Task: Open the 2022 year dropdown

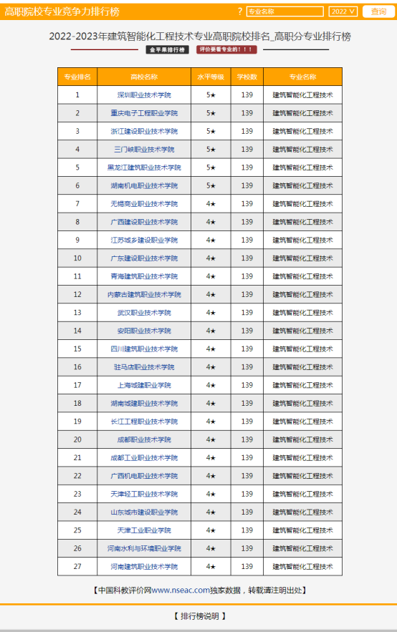Action: 343,11
